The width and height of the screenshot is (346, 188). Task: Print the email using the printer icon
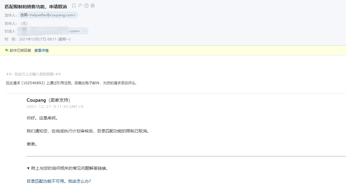[x=93, y=6]
